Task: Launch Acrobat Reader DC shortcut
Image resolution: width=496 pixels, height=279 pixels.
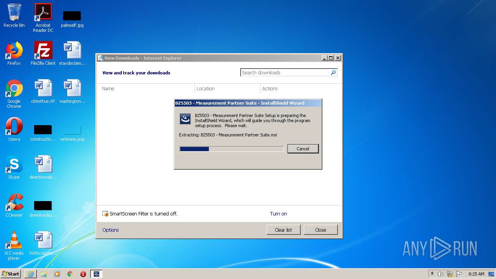Action: click(x=43, y=18)
